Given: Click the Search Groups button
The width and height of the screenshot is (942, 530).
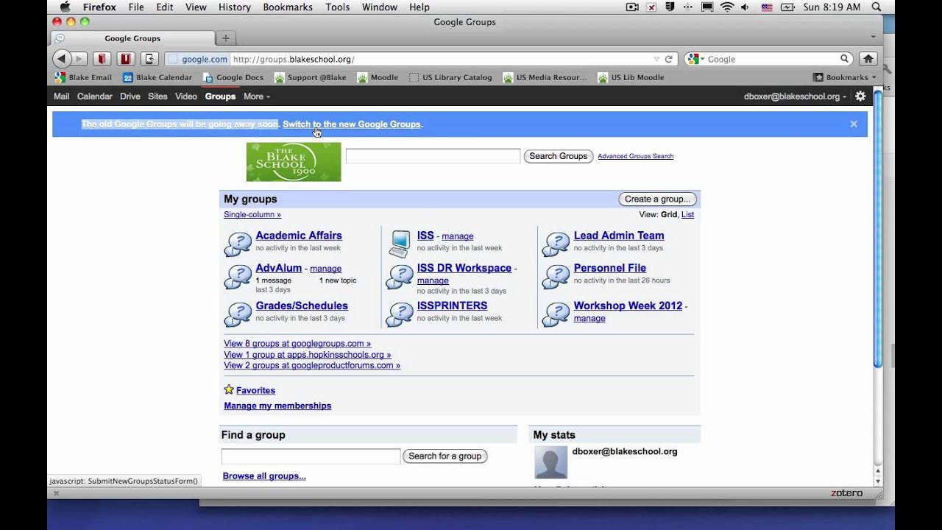Looking at the screenshot, I should pyautogui.click(x=559, y=156).
